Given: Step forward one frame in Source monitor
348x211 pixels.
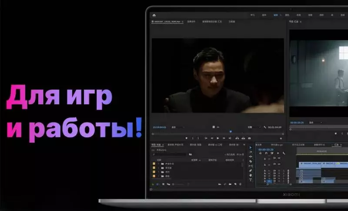Looking at the screenshot, I should 224,138.
